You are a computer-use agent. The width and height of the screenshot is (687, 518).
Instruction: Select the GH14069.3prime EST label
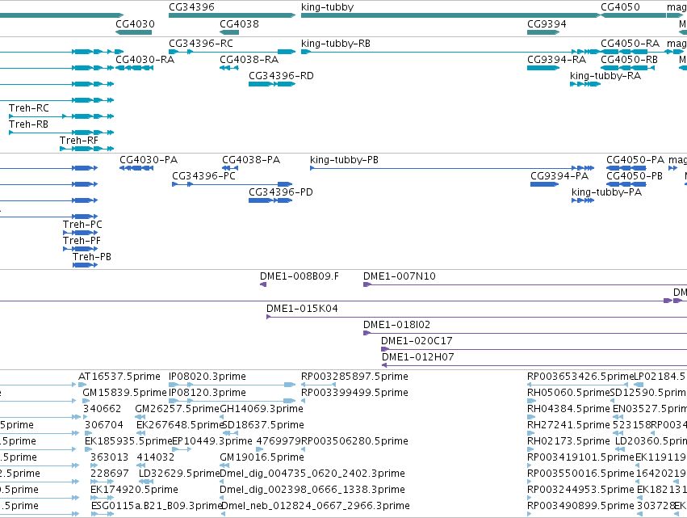[x=262, y=409]
